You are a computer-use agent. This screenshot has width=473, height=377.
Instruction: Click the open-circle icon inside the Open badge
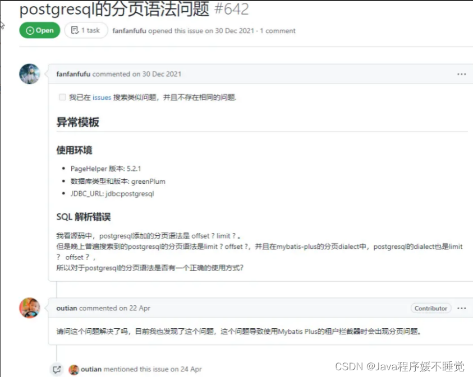(x=30, y=30)
